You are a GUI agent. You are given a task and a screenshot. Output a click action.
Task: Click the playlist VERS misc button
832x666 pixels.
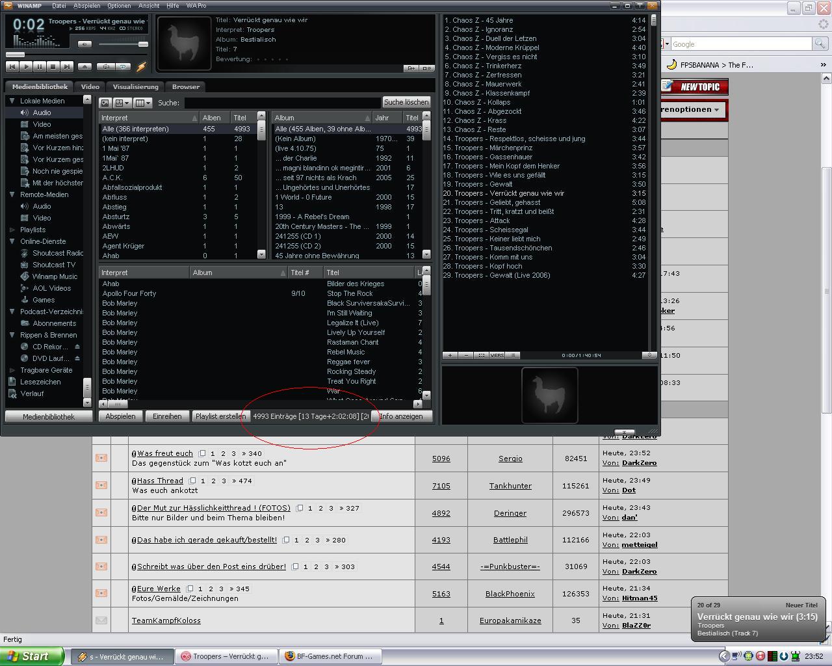coord(497,355)
